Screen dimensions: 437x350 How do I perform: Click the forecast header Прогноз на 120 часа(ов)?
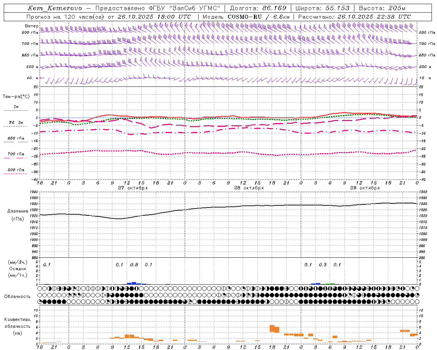point(66,17)
